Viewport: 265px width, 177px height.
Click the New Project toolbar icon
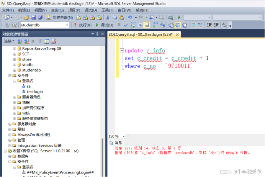(x=7, y=17)
